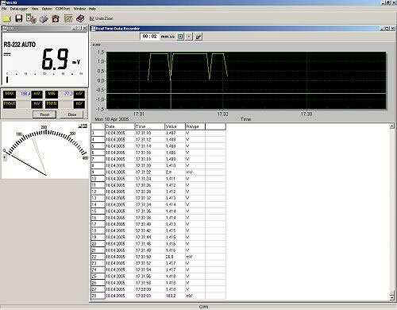This screenshot has width=397, height=310.
Task: Click the yellow open folder toolbar icon
Action: tap(7, 18)
